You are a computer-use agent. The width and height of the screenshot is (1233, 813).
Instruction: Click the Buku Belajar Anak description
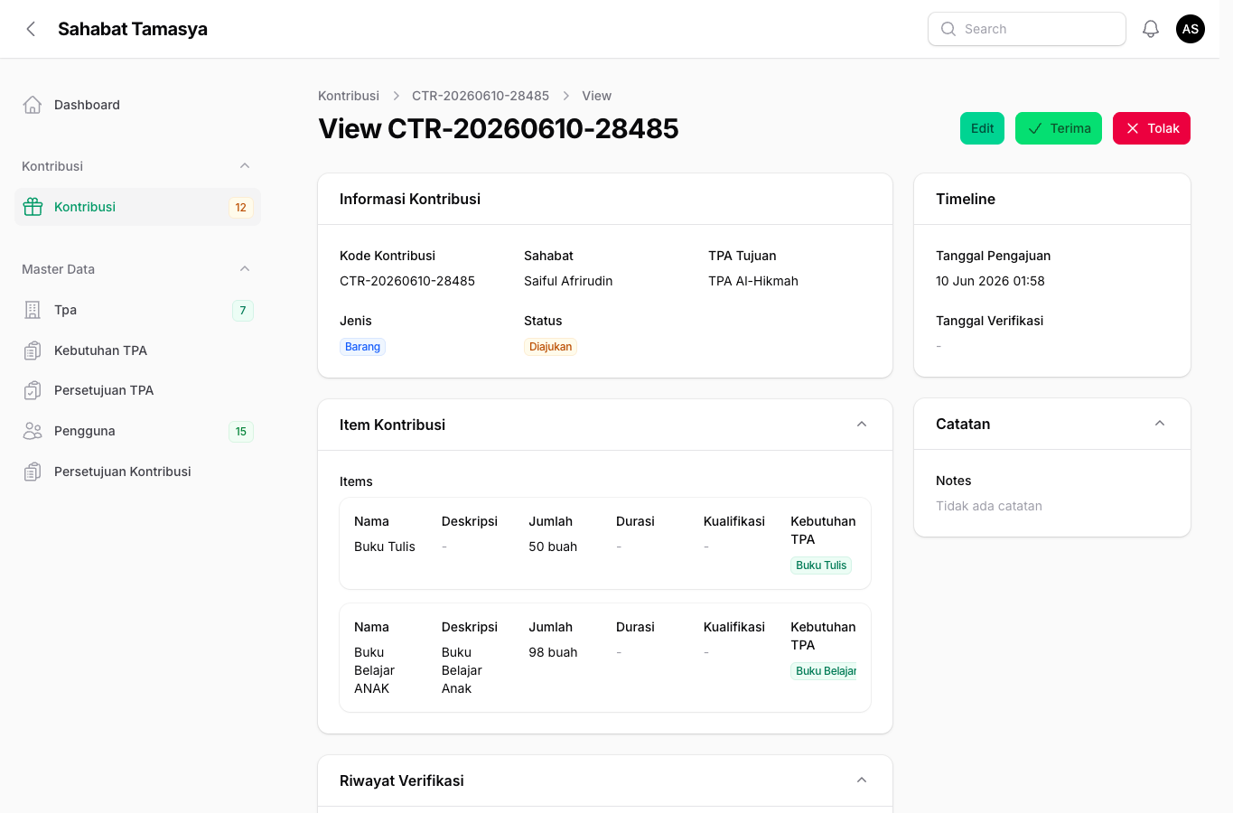coord(462,670)
